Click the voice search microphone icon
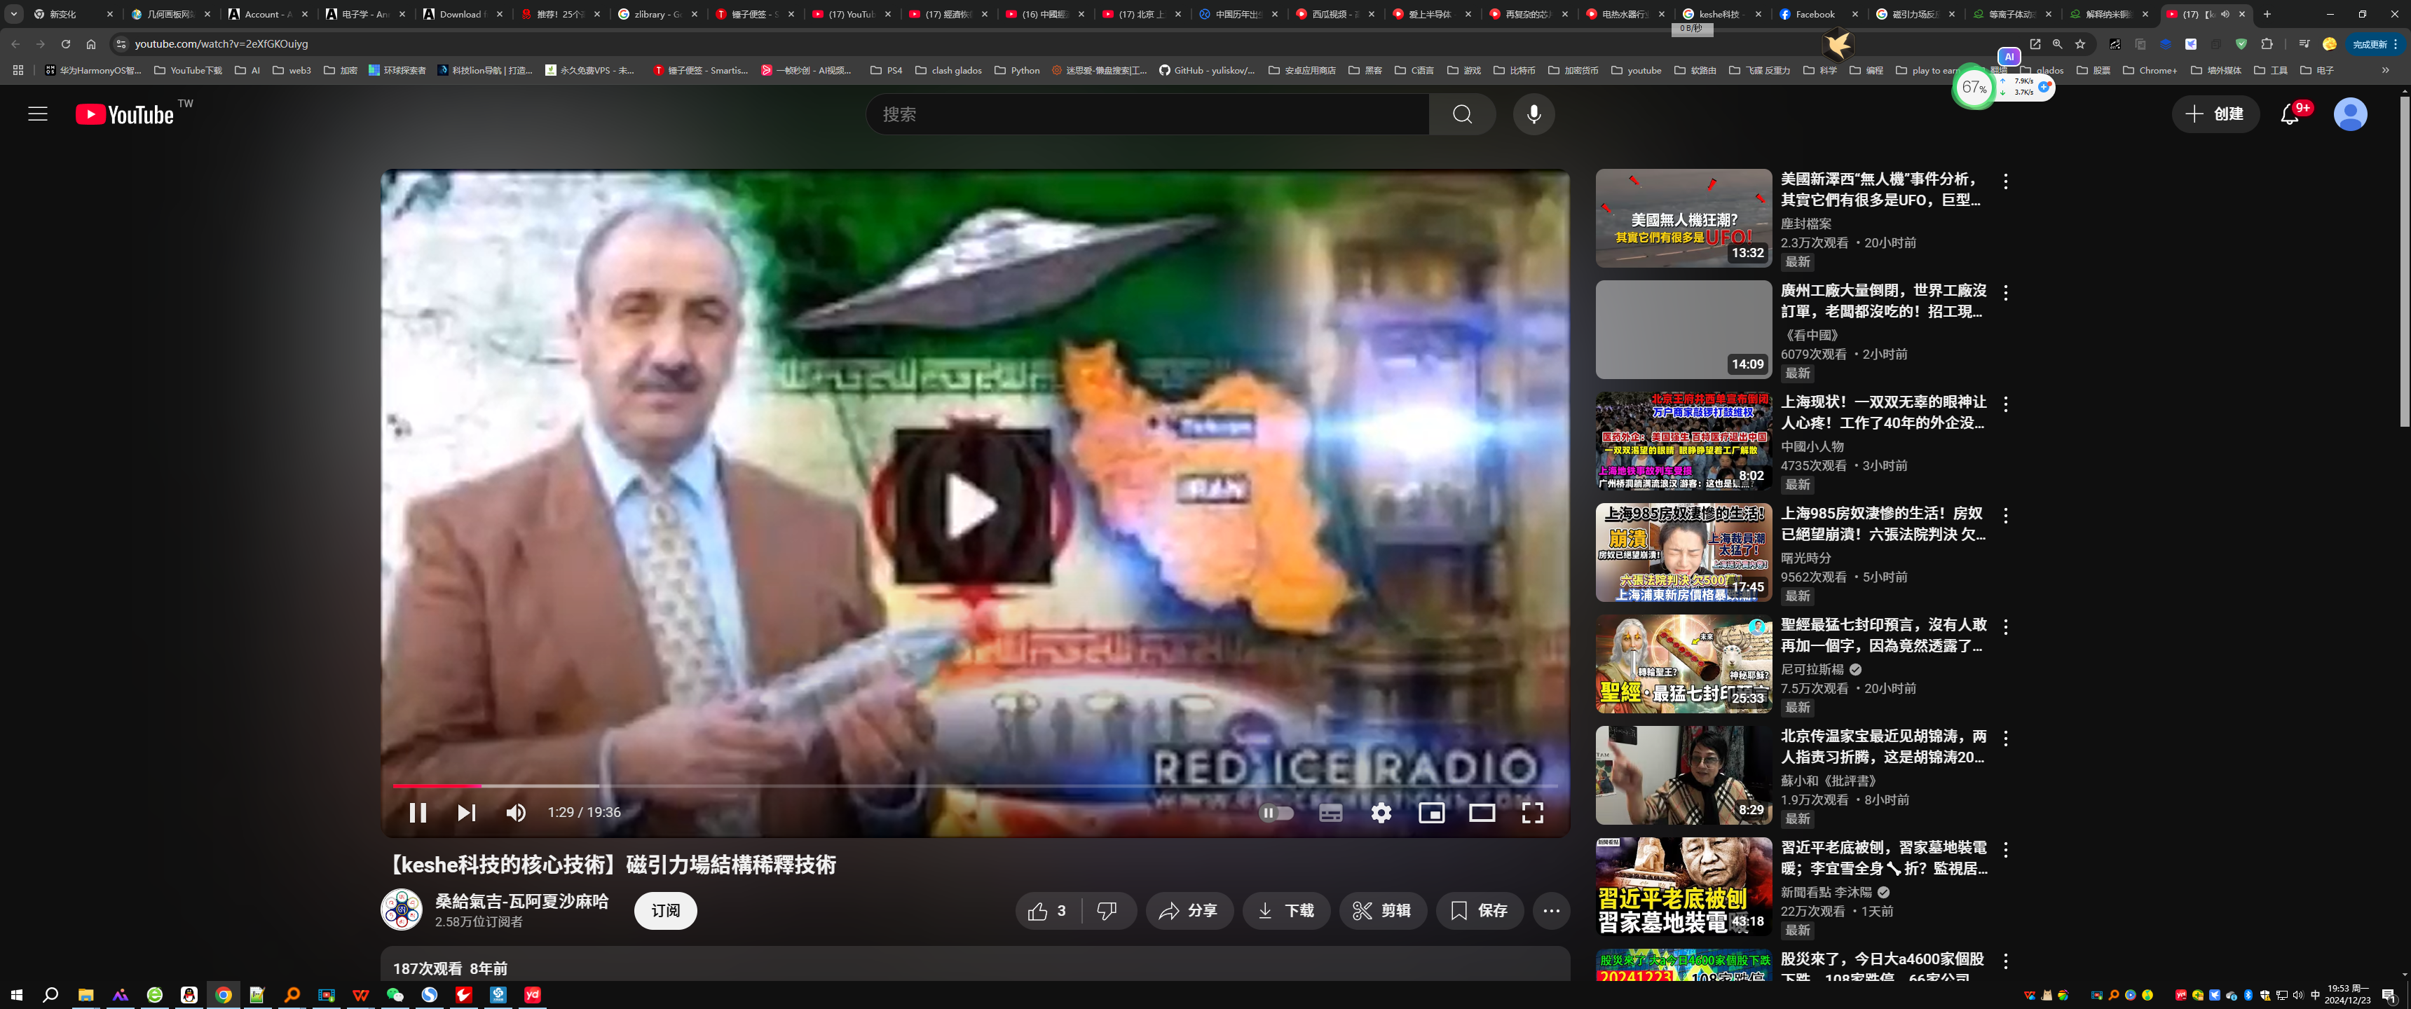 [x=1533, y=114]
